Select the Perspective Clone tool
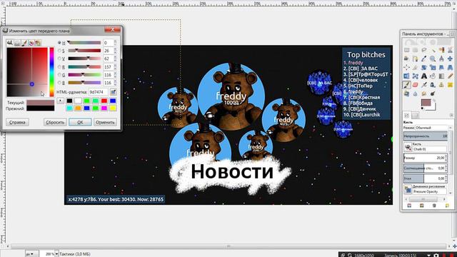Image resolution: width=457 pixels, height=257 pixels. [x=406, y=94]
